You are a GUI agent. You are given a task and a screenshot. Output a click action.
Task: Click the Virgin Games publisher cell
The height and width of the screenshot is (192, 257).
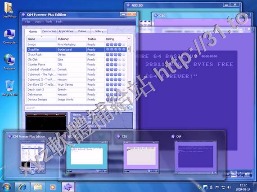coord(72,84)
